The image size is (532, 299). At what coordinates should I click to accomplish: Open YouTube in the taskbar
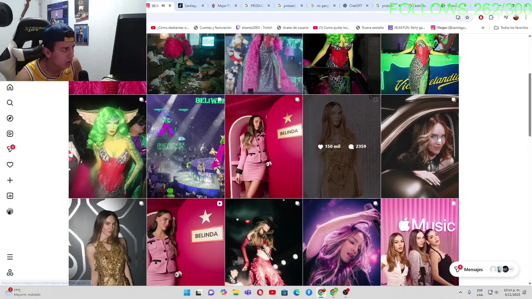[272, 292]
